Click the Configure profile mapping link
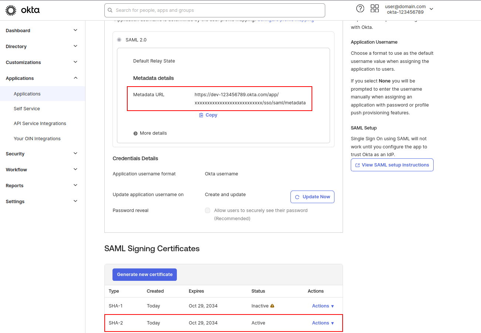This screenshot has width=481, height=333. [x=286, y=21]
